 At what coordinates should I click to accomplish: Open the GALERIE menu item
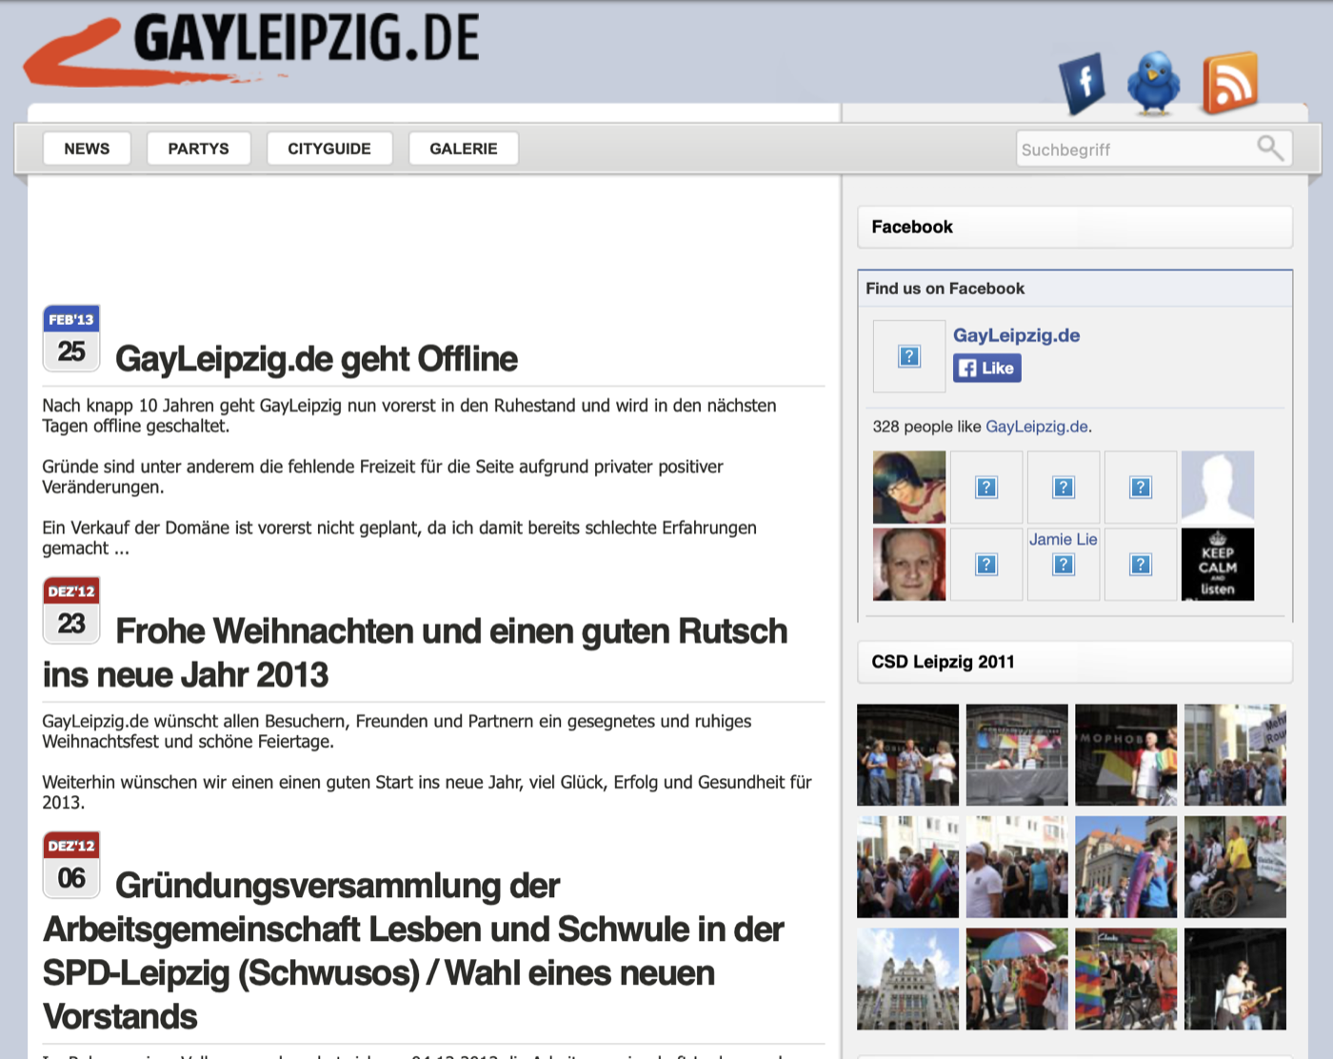pyautogui.click(x=464, y=149)
